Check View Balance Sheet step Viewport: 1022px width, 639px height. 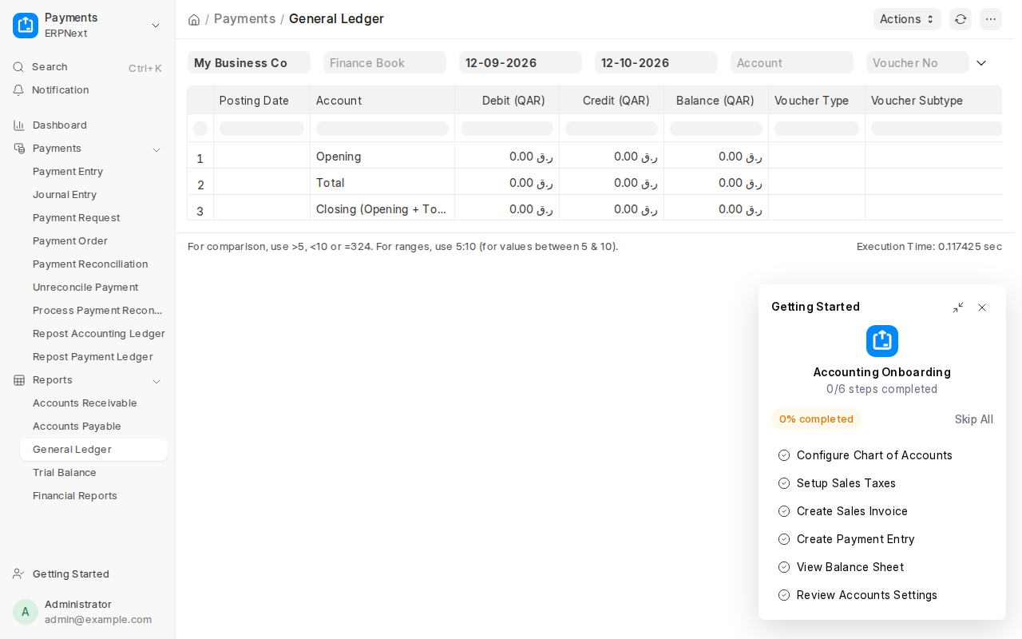[x=784, y=567]
